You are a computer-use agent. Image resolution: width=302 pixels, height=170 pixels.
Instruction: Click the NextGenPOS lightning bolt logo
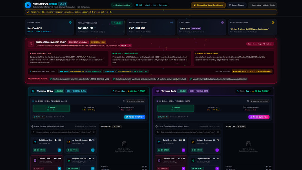point(28,5)
